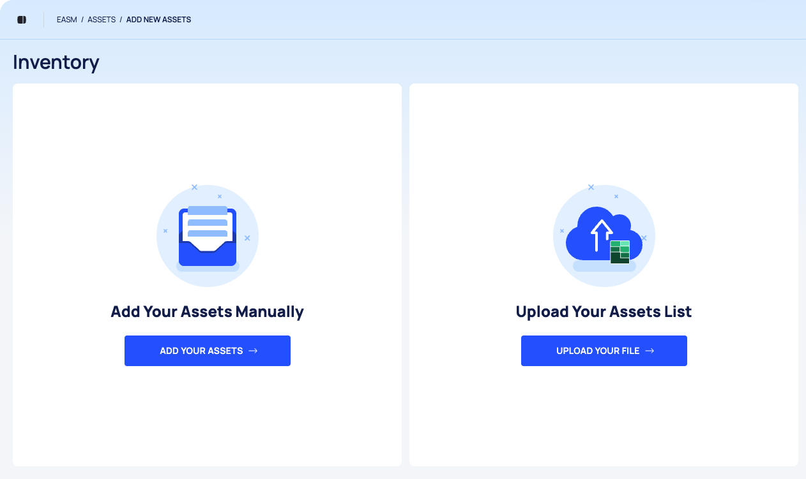Open the EASM breadcrumb link
Image resolution: width=806 pixels, height=479 pixels.
click(x=67, y=20)
